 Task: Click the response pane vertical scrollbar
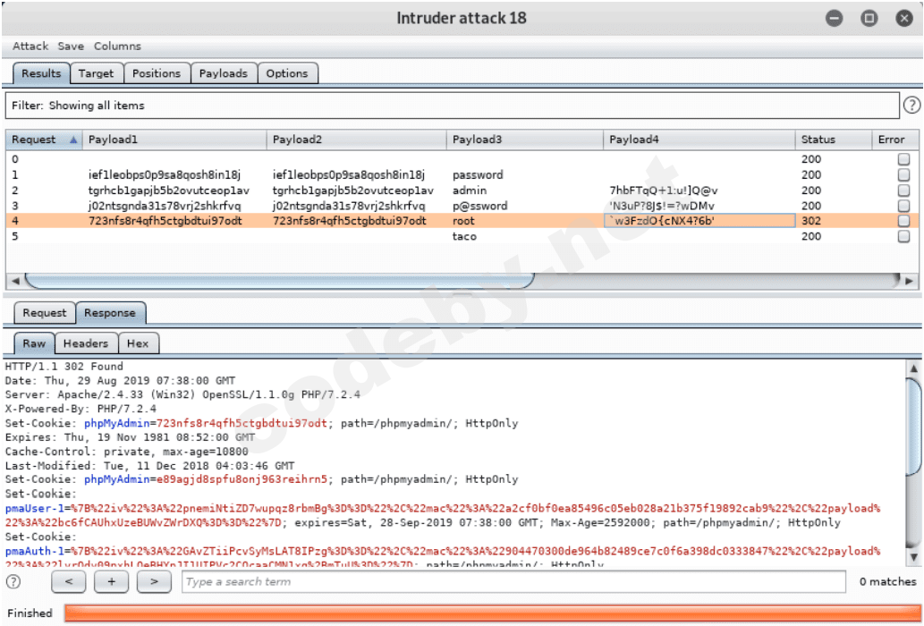click(913, 427)
